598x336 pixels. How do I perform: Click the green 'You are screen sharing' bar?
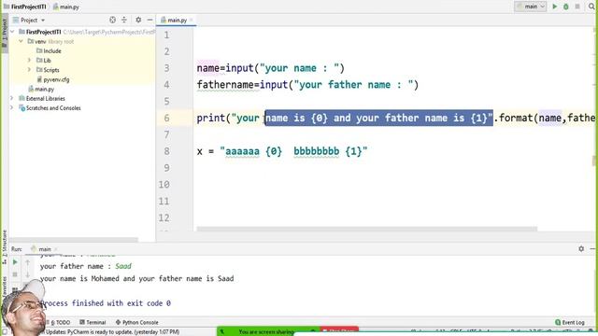point(268,331)
